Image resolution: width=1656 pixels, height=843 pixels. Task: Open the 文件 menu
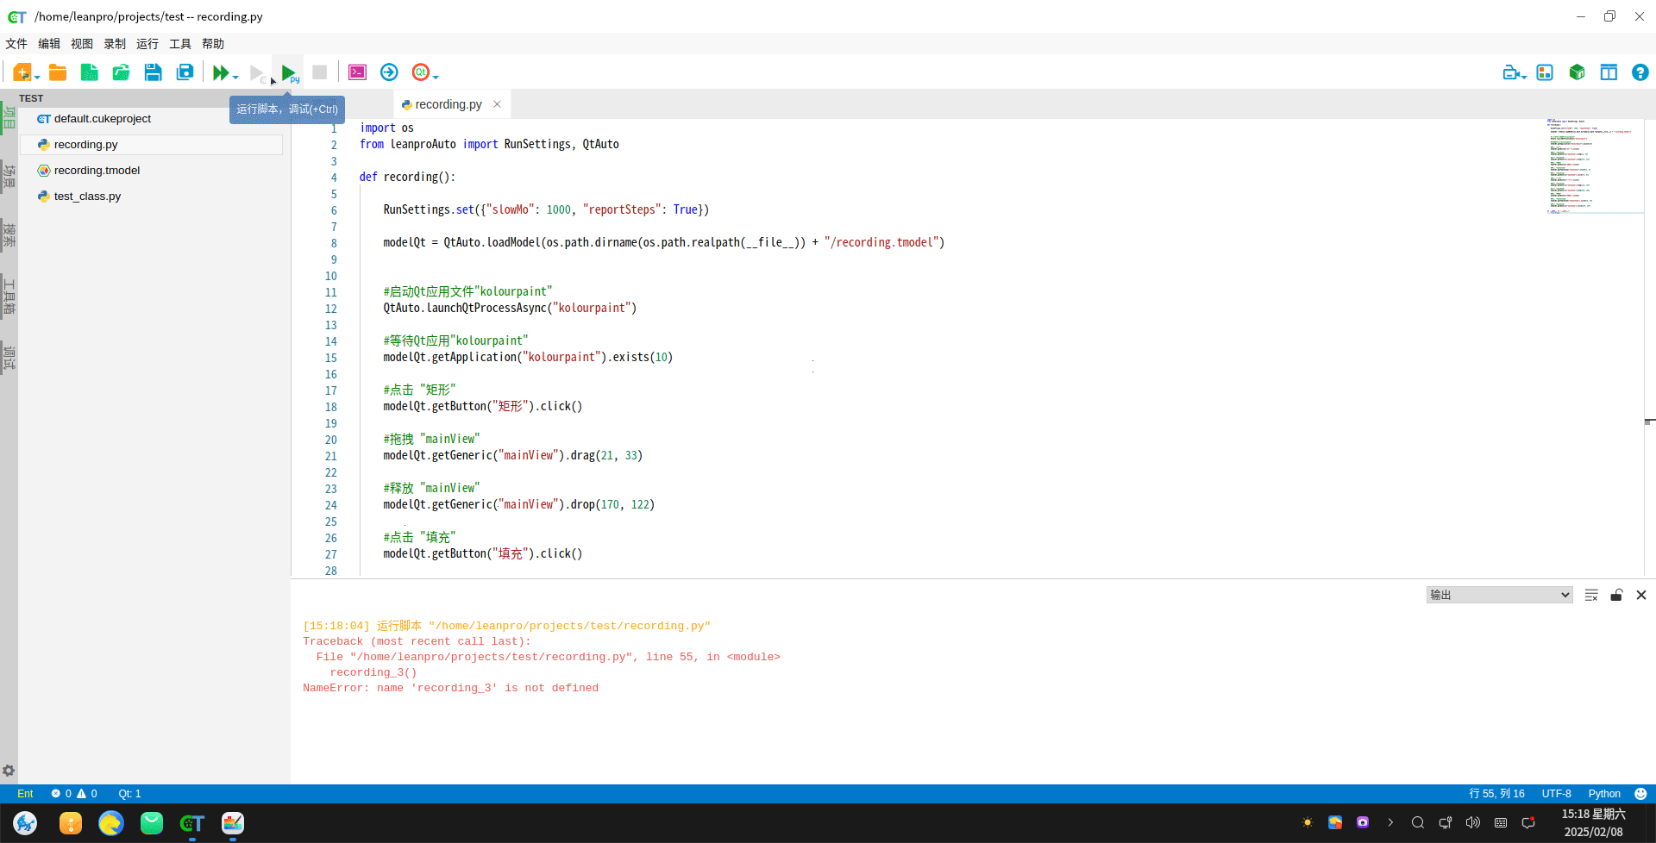click(16, 44)
